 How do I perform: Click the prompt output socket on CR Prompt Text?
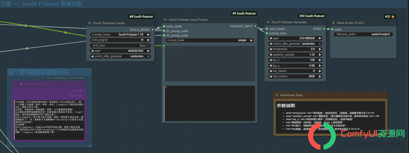[x=84, y=91]
